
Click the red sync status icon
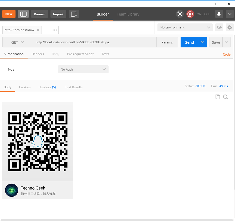[x=190, y=14]
